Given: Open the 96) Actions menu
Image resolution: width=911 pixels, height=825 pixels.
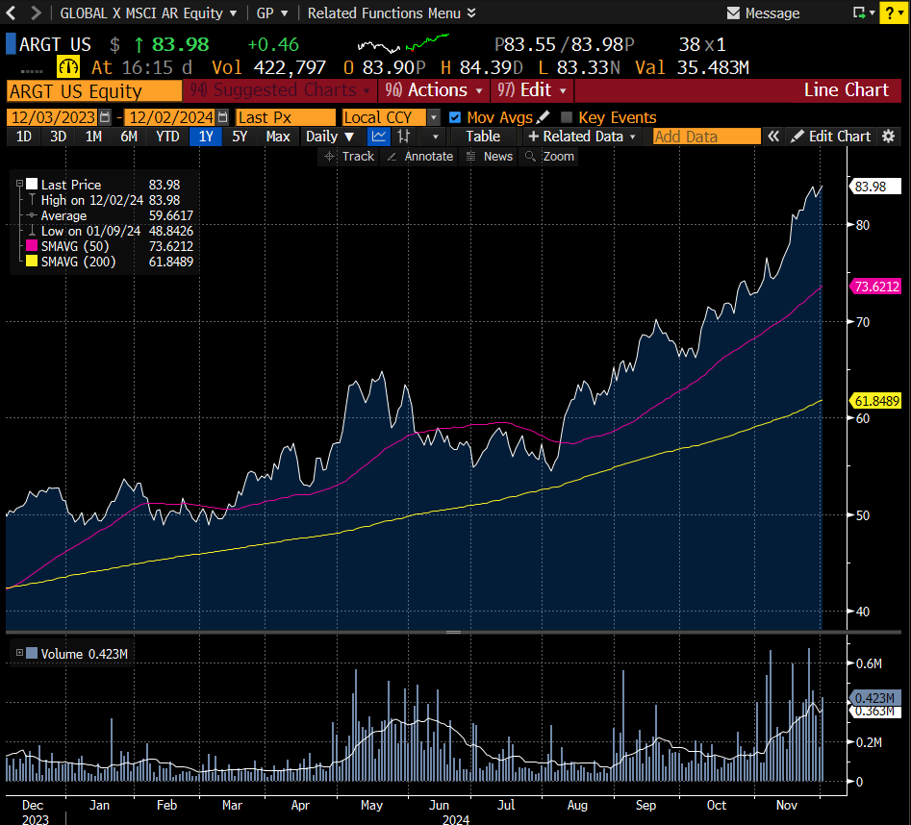Looking at the screenshot, I should pos(434,90).
